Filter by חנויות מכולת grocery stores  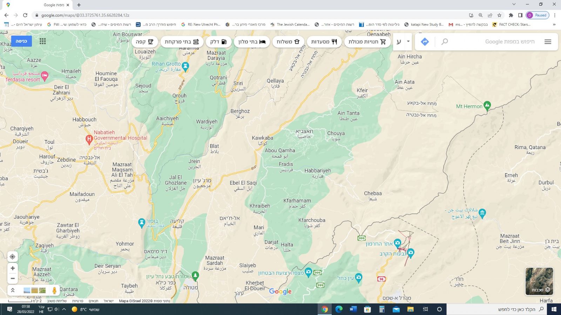[x=367, y=42]
